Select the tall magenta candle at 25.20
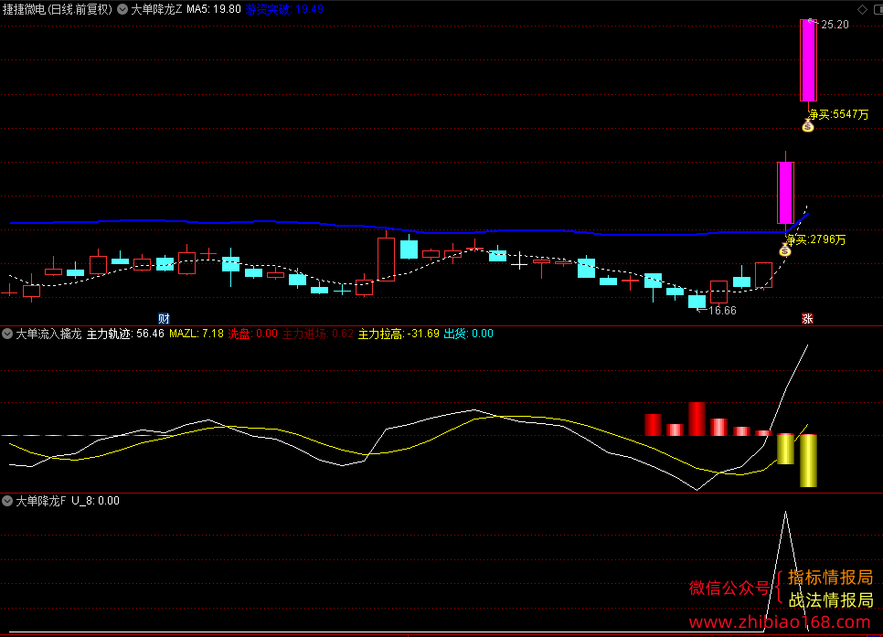Viewport: 883px width, 637px height. (x=808, y=60)
